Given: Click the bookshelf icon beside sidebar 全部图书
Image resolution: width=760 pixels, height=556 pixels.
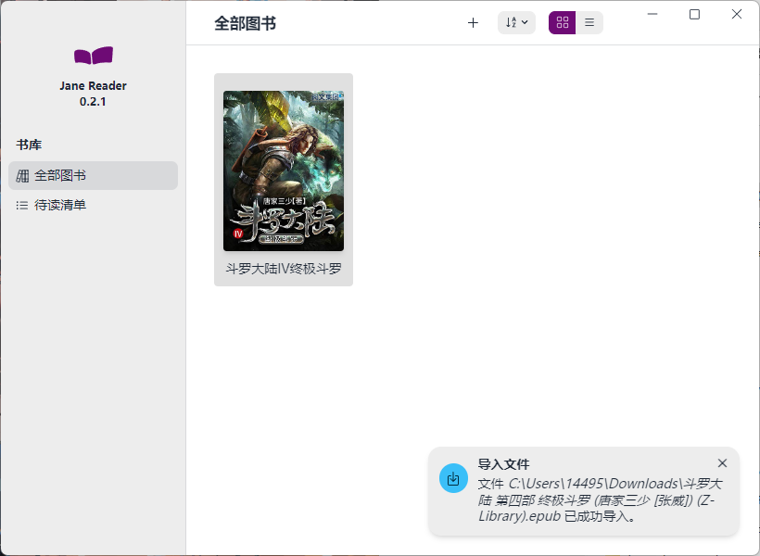Looking at the screenshot, I should coord(22,175).
